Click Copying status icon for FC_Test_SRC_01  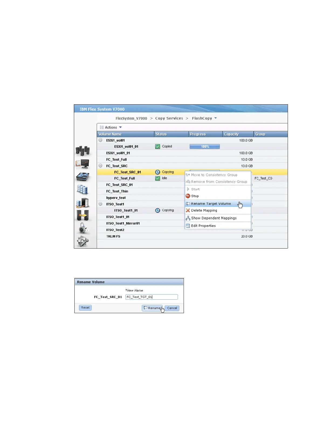[158, 172]
